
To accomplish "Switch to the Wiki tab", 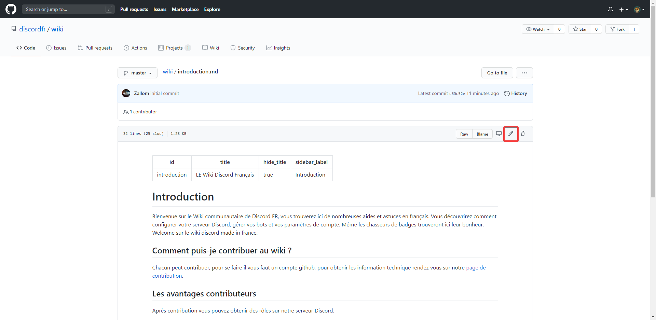I will point(210,48).
